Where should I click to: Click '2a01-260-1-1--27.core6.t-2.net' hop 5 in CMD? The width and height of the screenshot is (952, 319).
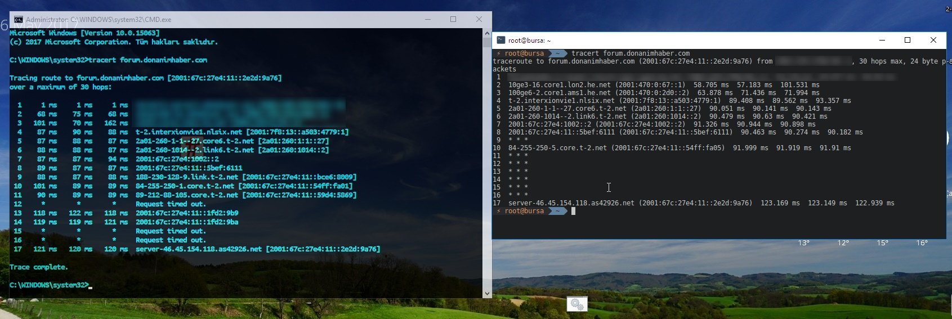pyautogui.click(x=195, y=141)
